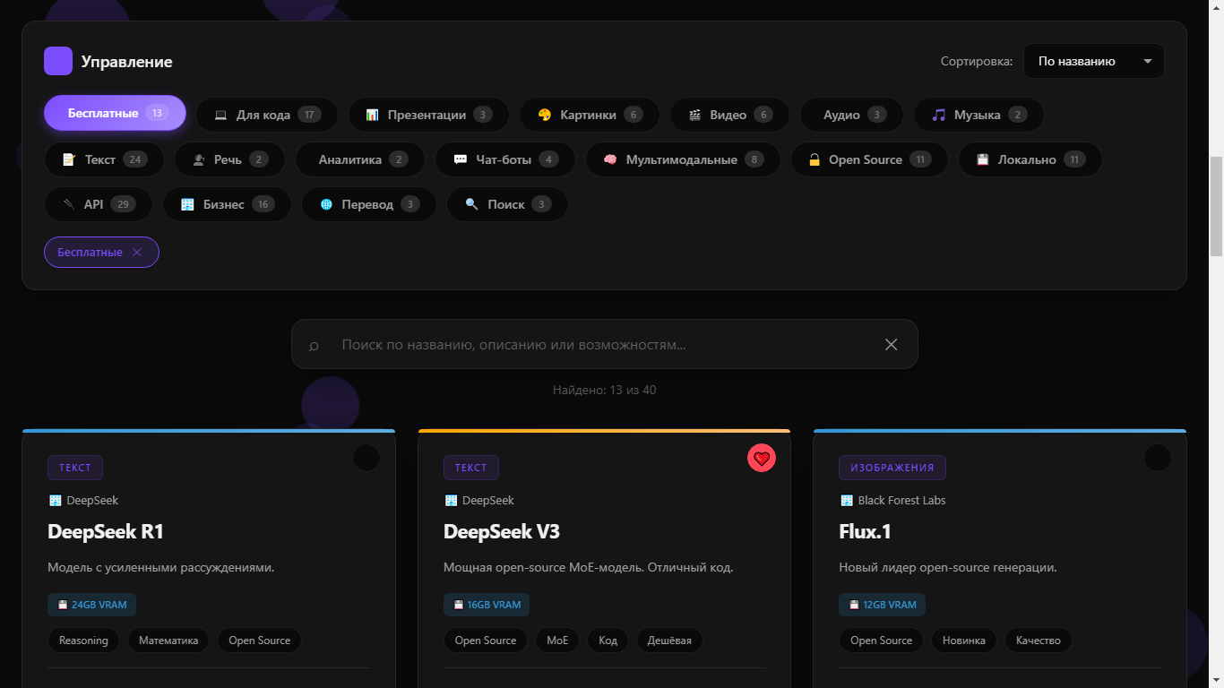The image size is (1224, 688).
Task: Click the purple square icon beside Управление
Action: pos(58,61)
